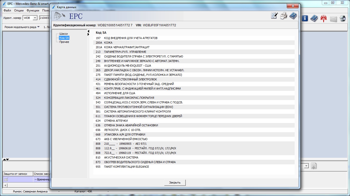Select Код SA in the data card tree
The height and width of the screenshot is (196, 350).
pyautogui.click(x=64, y=38)
